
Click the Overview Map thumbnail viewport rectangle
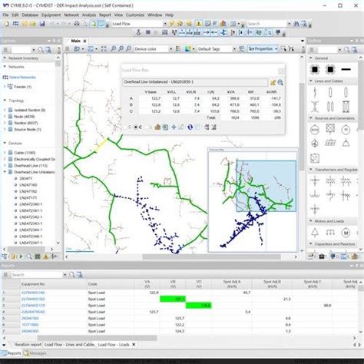coord(266,186)
